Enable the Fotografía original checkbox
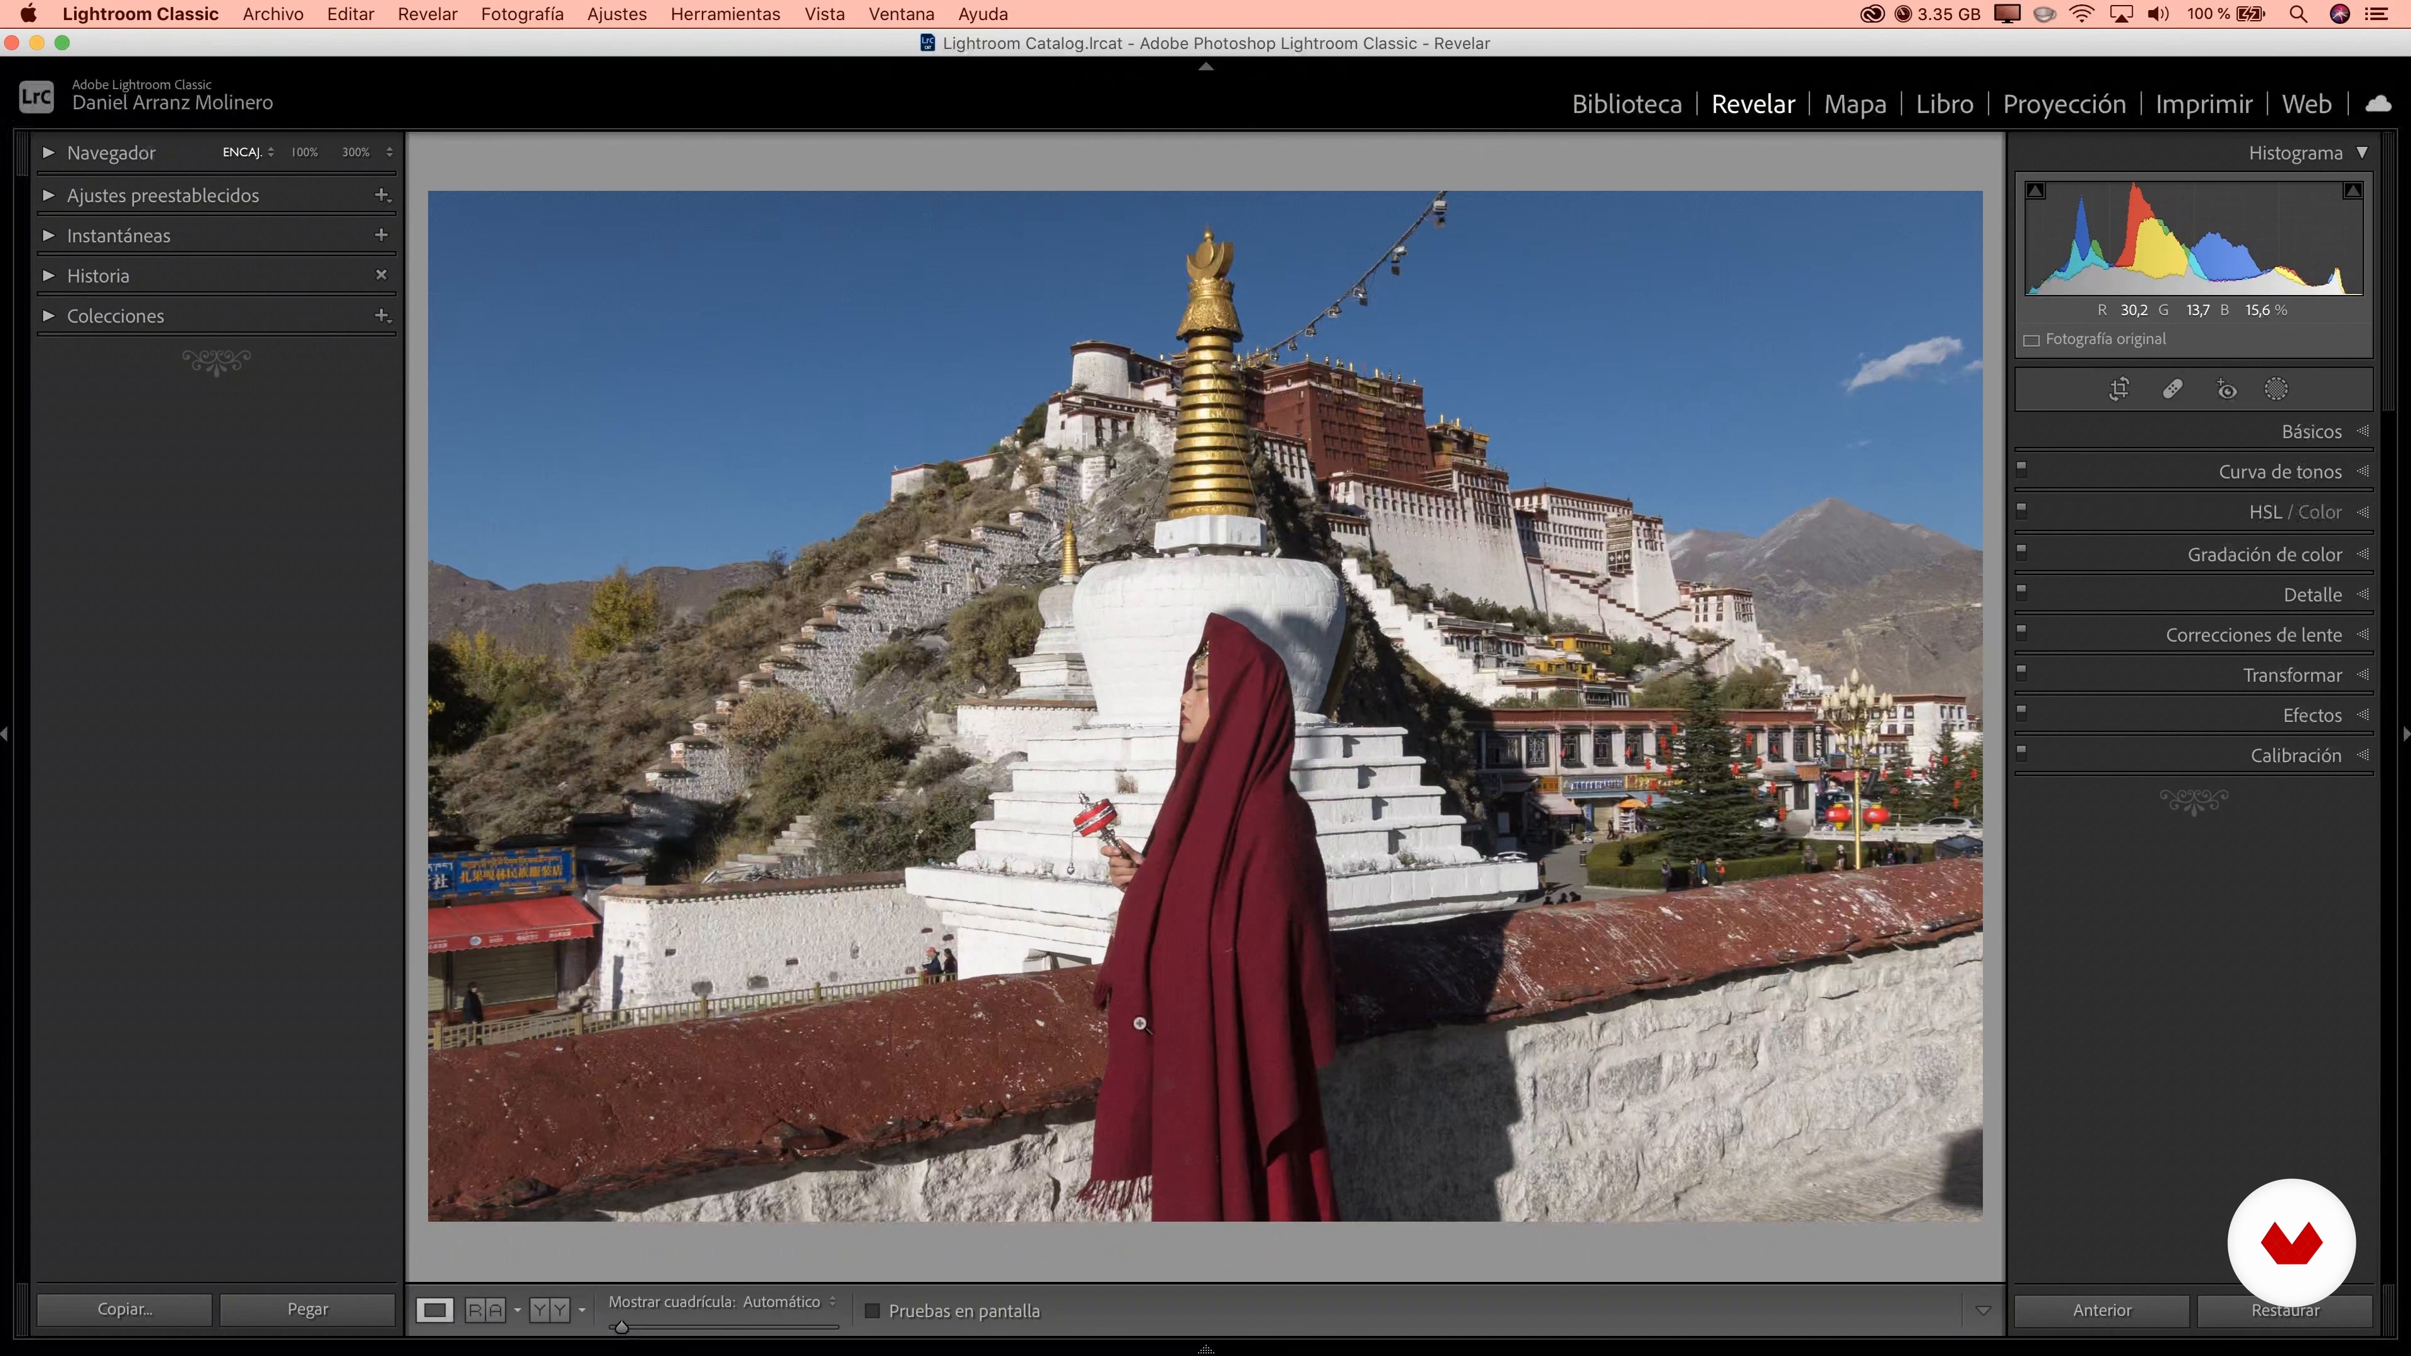Image resolution: width=2411 pixels, height=1356 pixels. coord(2031,340)
